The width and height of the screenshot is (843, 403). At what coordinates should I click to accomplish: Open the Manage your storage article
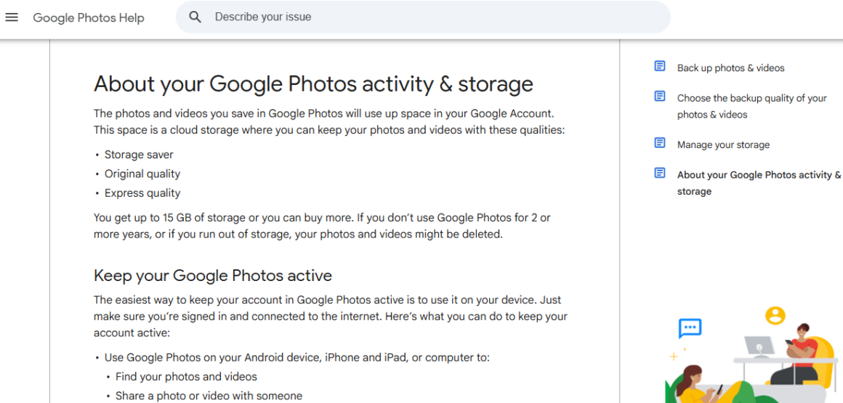(723, 145)
